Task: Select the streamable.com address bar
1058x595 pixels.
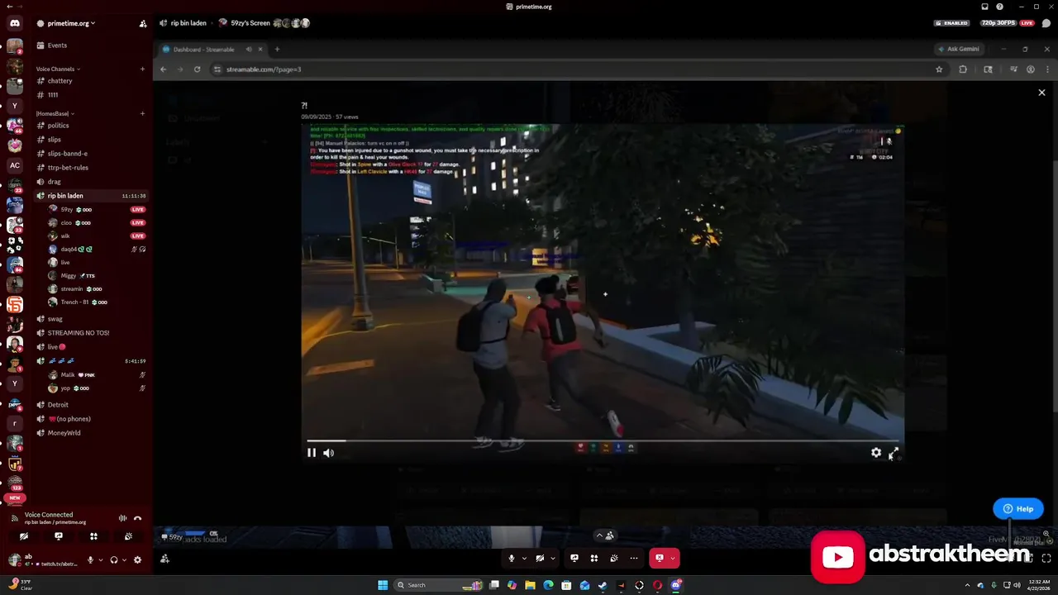Action: point(570,69)
